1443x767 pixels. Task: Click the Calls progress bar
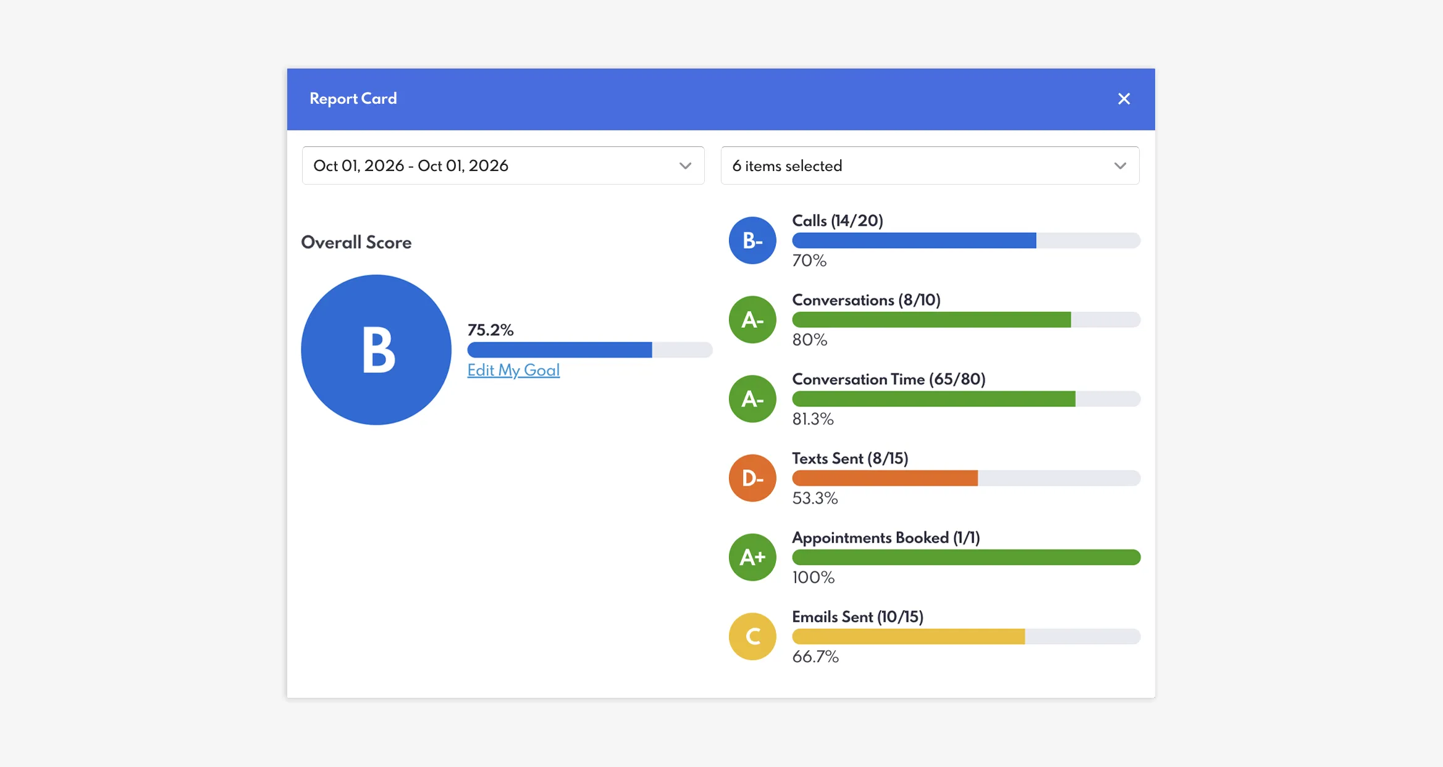tap(966, 240)
